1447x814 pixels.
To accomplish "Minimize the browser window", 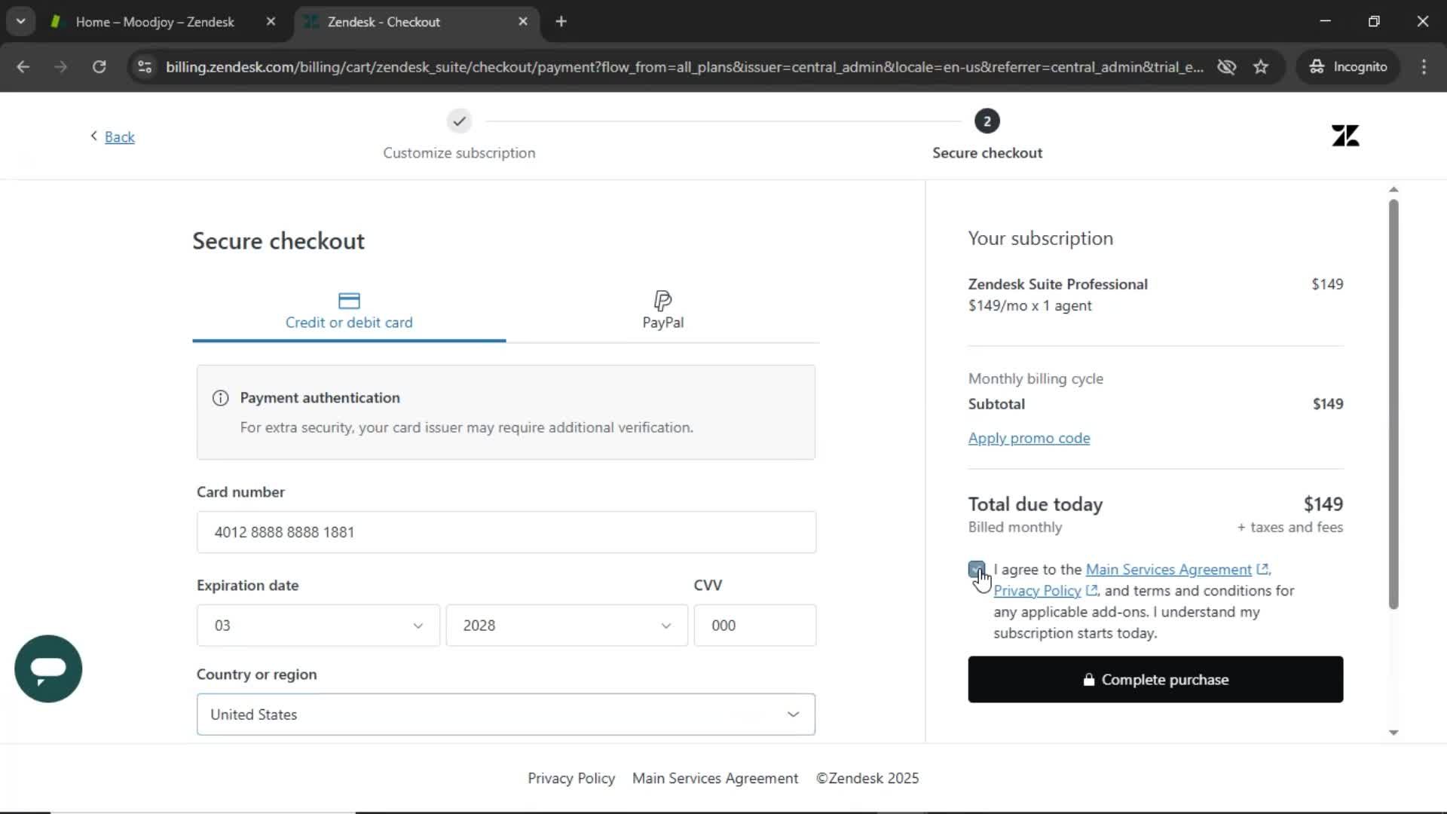I will [x=1326, y=22].
